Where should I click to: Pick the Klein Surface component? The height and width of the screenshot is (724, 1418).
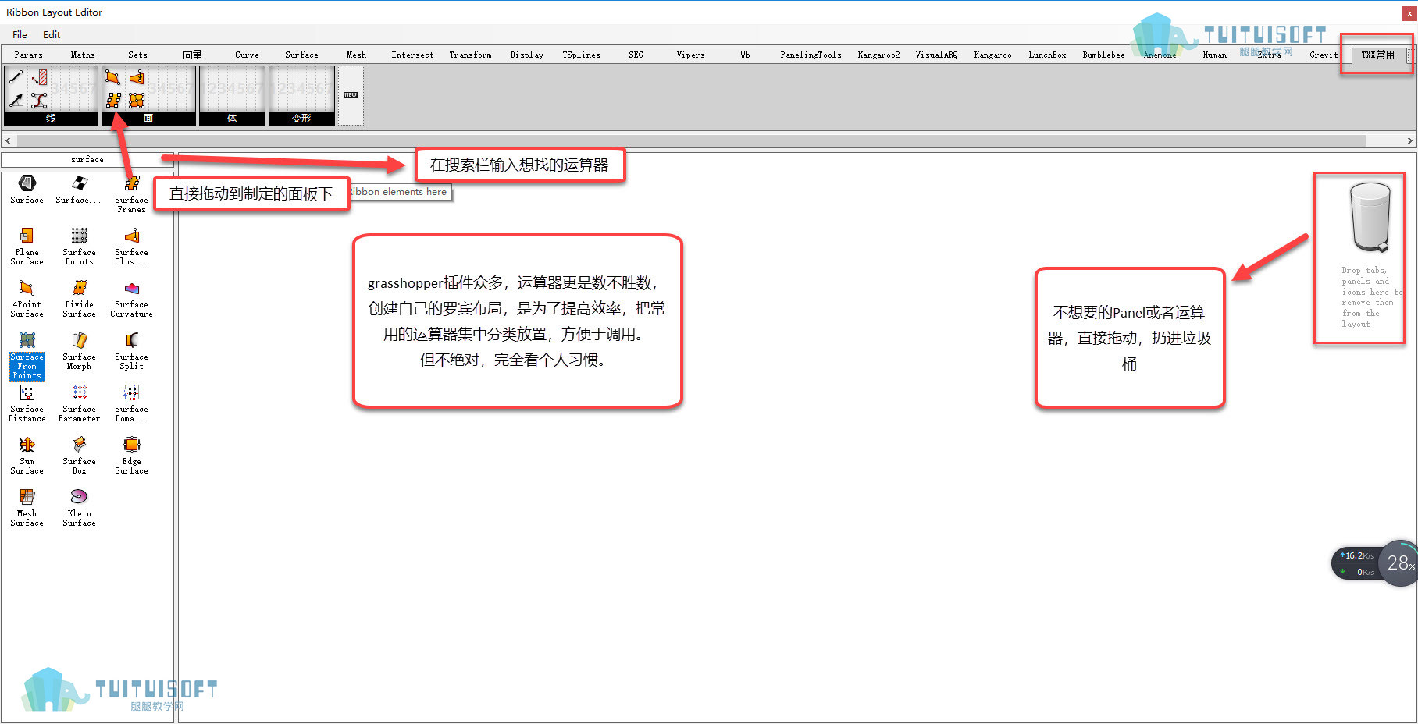coord(79,508)
